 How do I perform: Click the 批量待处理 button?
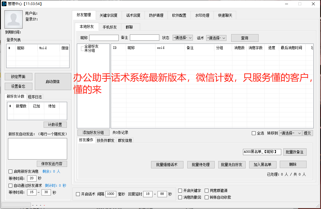click(201, 165)
